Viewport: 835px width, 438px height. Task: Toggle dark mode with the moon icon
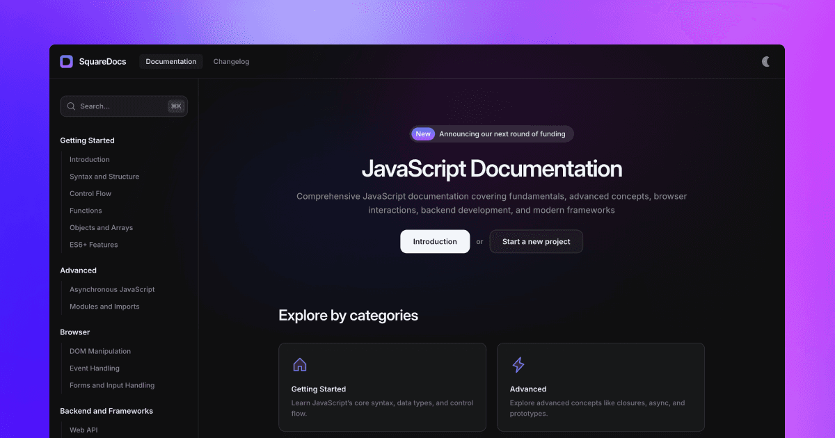pyautogui.click(x=765, y=61)
